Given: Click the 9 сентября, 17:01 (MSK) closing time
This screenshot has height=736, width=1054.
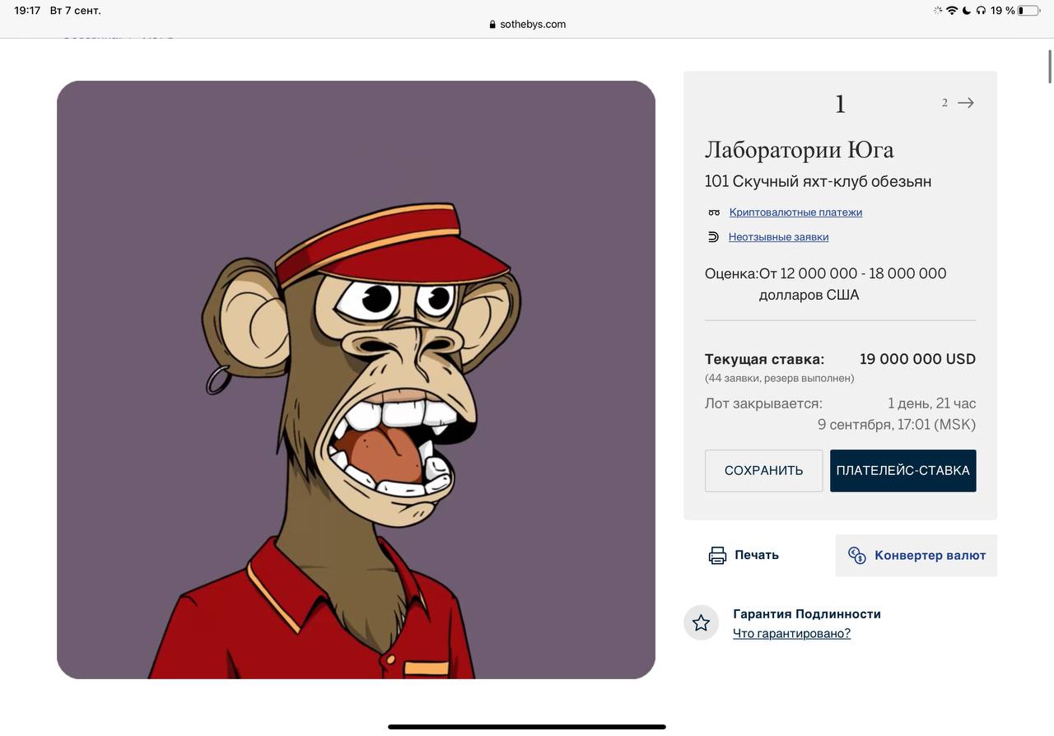Looking at the screenshot, I should 897,425.
